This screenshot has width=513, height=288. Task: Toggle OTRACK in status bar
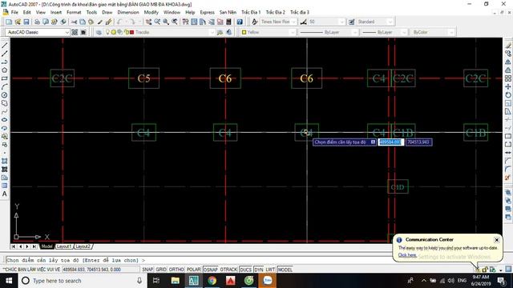[228, 270]
